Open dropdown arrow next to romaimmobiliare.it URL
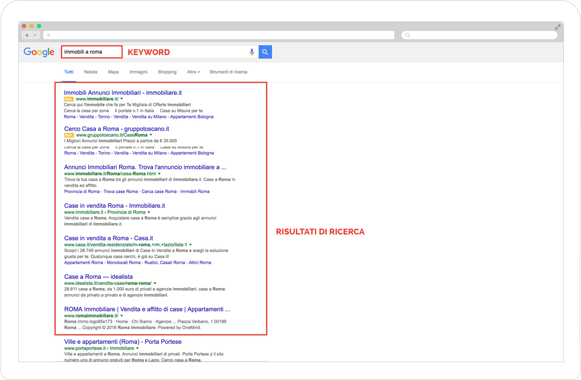This screenshot has height=380, width=581. pyautogui.click(x=122, y=316)
